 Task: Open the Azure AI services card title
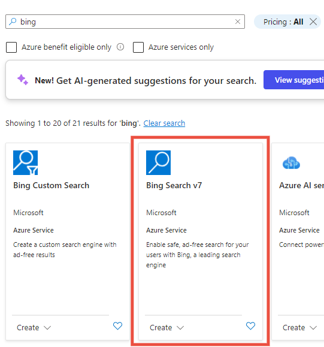tap(301, 185)
